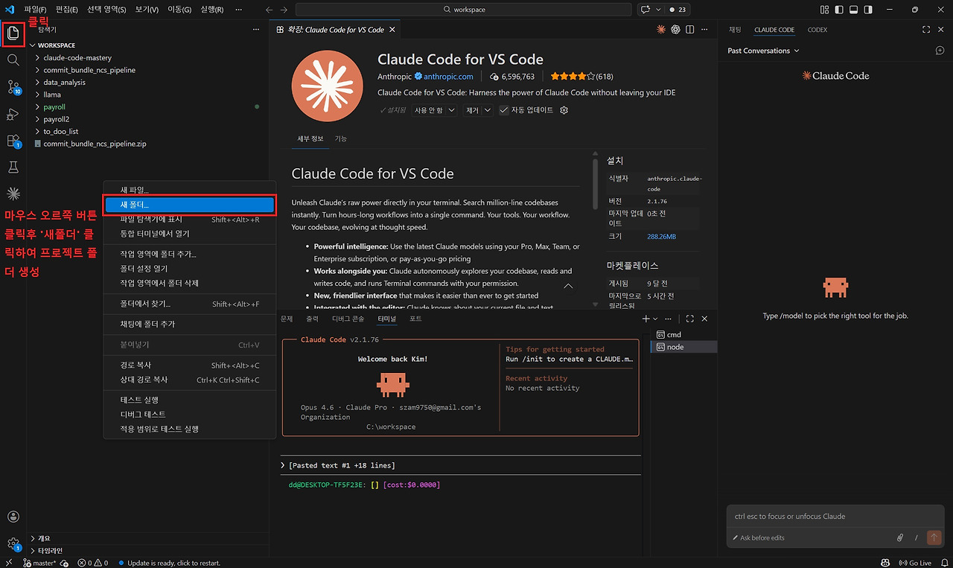The image size is (953, 568).
Task: Open the 사용 안 함 disable dropdown arrow
Action: (x=450, y=110)
